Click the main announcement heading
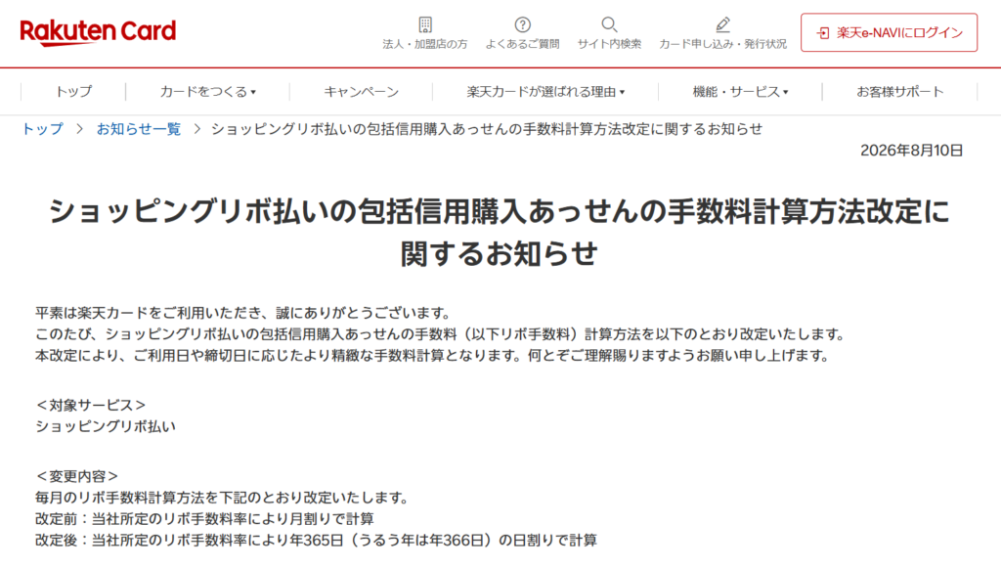Screen dimensions: 1001x568 point(500,233)
